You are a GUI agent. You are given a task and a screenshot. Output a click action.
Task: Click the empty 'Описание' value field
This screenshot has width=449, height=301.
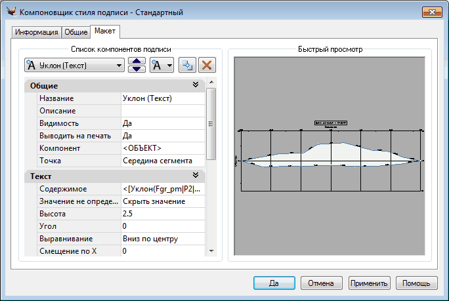(x=162, y=111)
